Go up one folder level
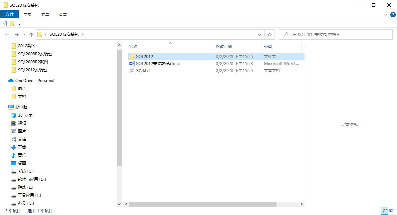This screenshot has height=215, width=397. coord(31,34)
